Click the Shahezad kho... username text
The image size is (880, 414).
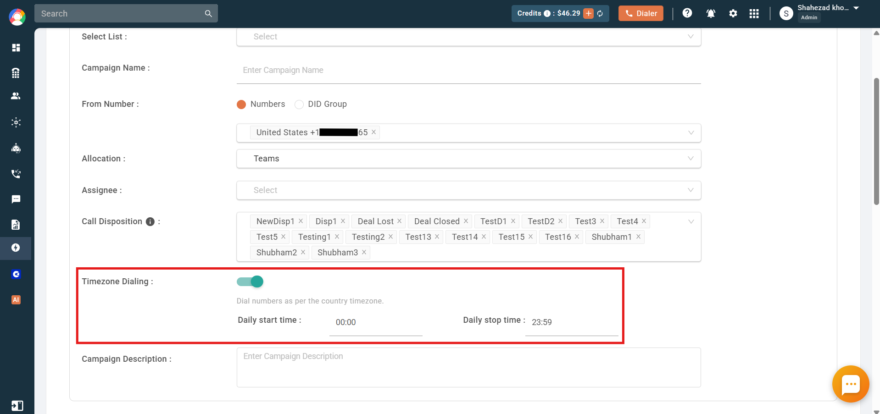click(x=823, y=8)
